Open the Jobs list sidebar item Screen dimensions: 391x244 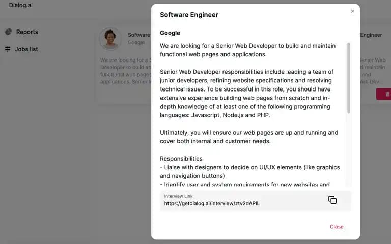tap(21, 49)
